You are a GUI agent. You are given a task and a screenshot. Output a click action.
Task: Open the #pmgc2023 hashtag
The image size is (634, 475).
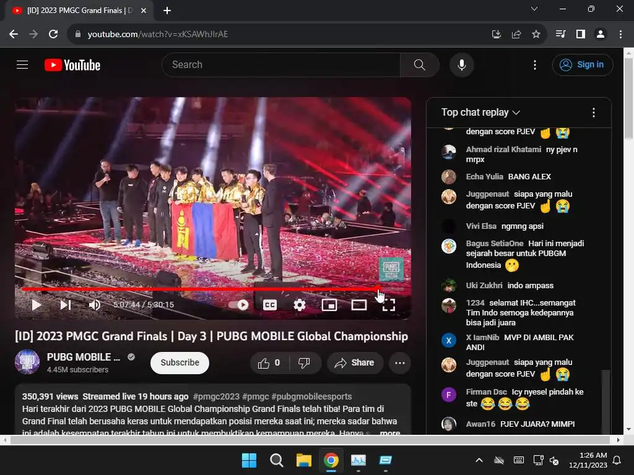[x=216, y=396]
